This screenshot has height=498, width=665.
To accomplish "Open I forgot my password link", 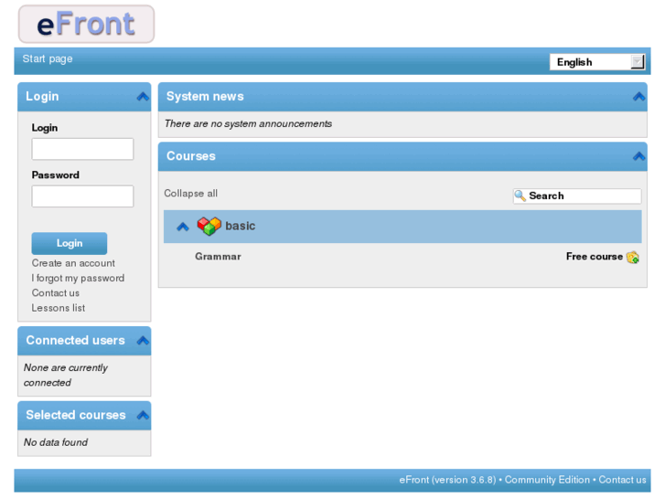I will (x=78, y=278).
